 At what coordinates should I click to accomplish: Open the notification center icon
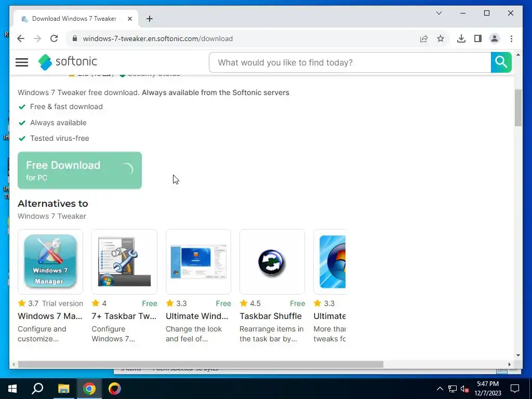click(515, 389)
